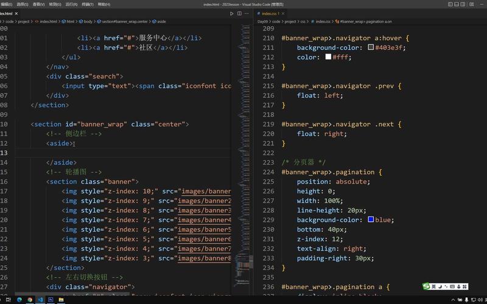Switch to the index.css editor tab
This screenshot has width=487, height=304.
[269, 13]
